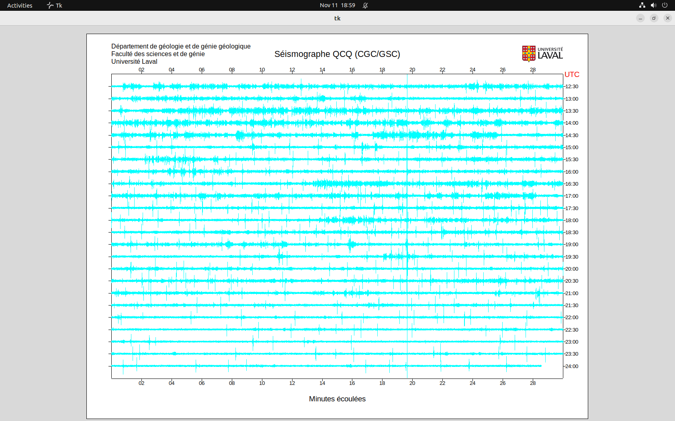Click the 18:00 time label

point(572,220)
